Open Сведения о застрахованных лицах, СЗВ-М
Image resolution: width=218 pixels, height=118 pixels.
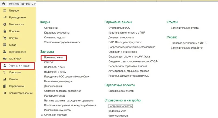point(133,61)
